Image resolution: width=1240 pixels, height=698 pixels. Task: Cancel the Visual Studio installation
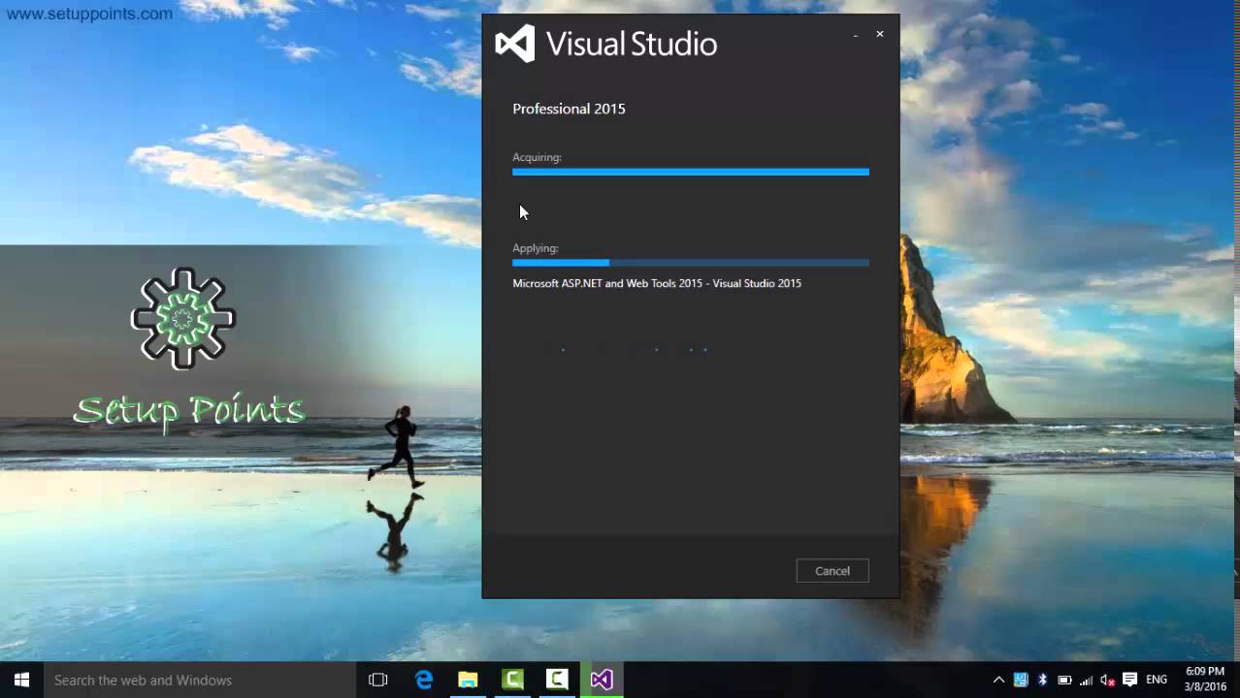click(x=832, y=571)
